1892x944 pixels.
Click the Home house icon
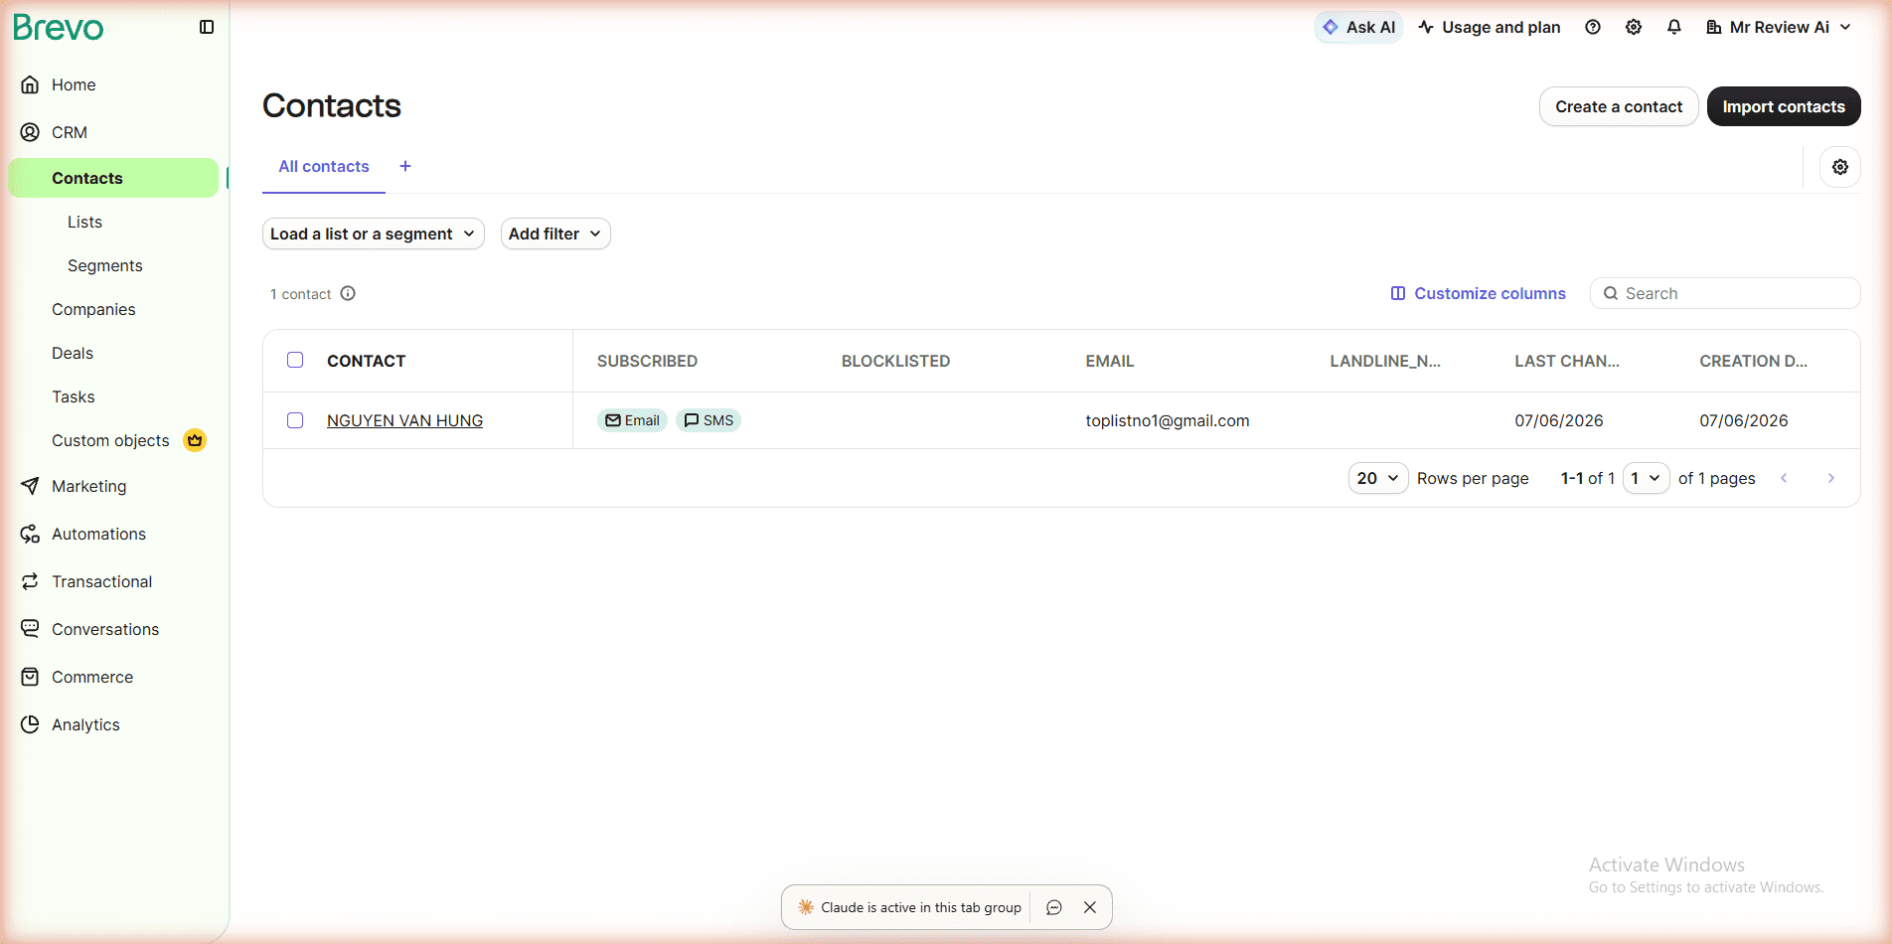(x=30, y=84)
